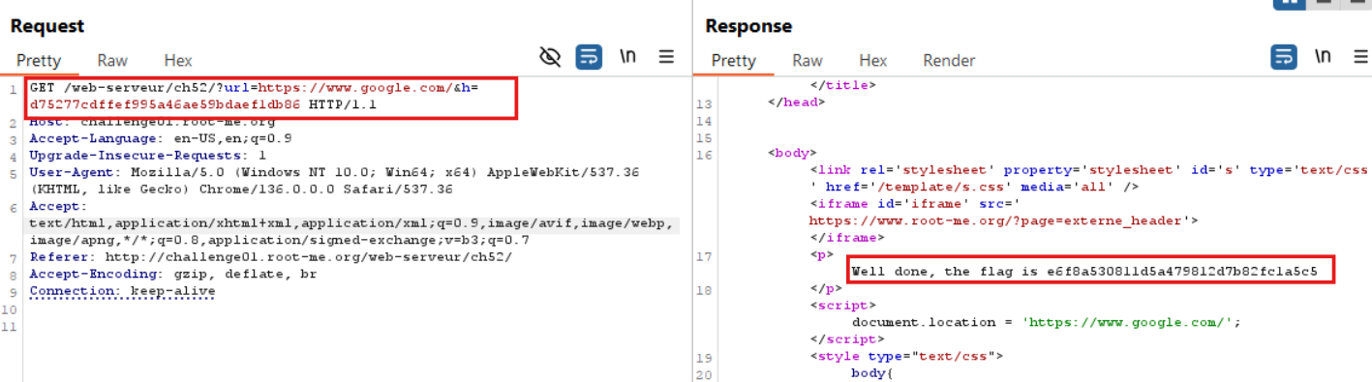Image resolution: width=1372 pixels, height=382 pixels.
Task: Toggle hiding of the Request panel's eye-slash icon
Action: click(550, 57)
